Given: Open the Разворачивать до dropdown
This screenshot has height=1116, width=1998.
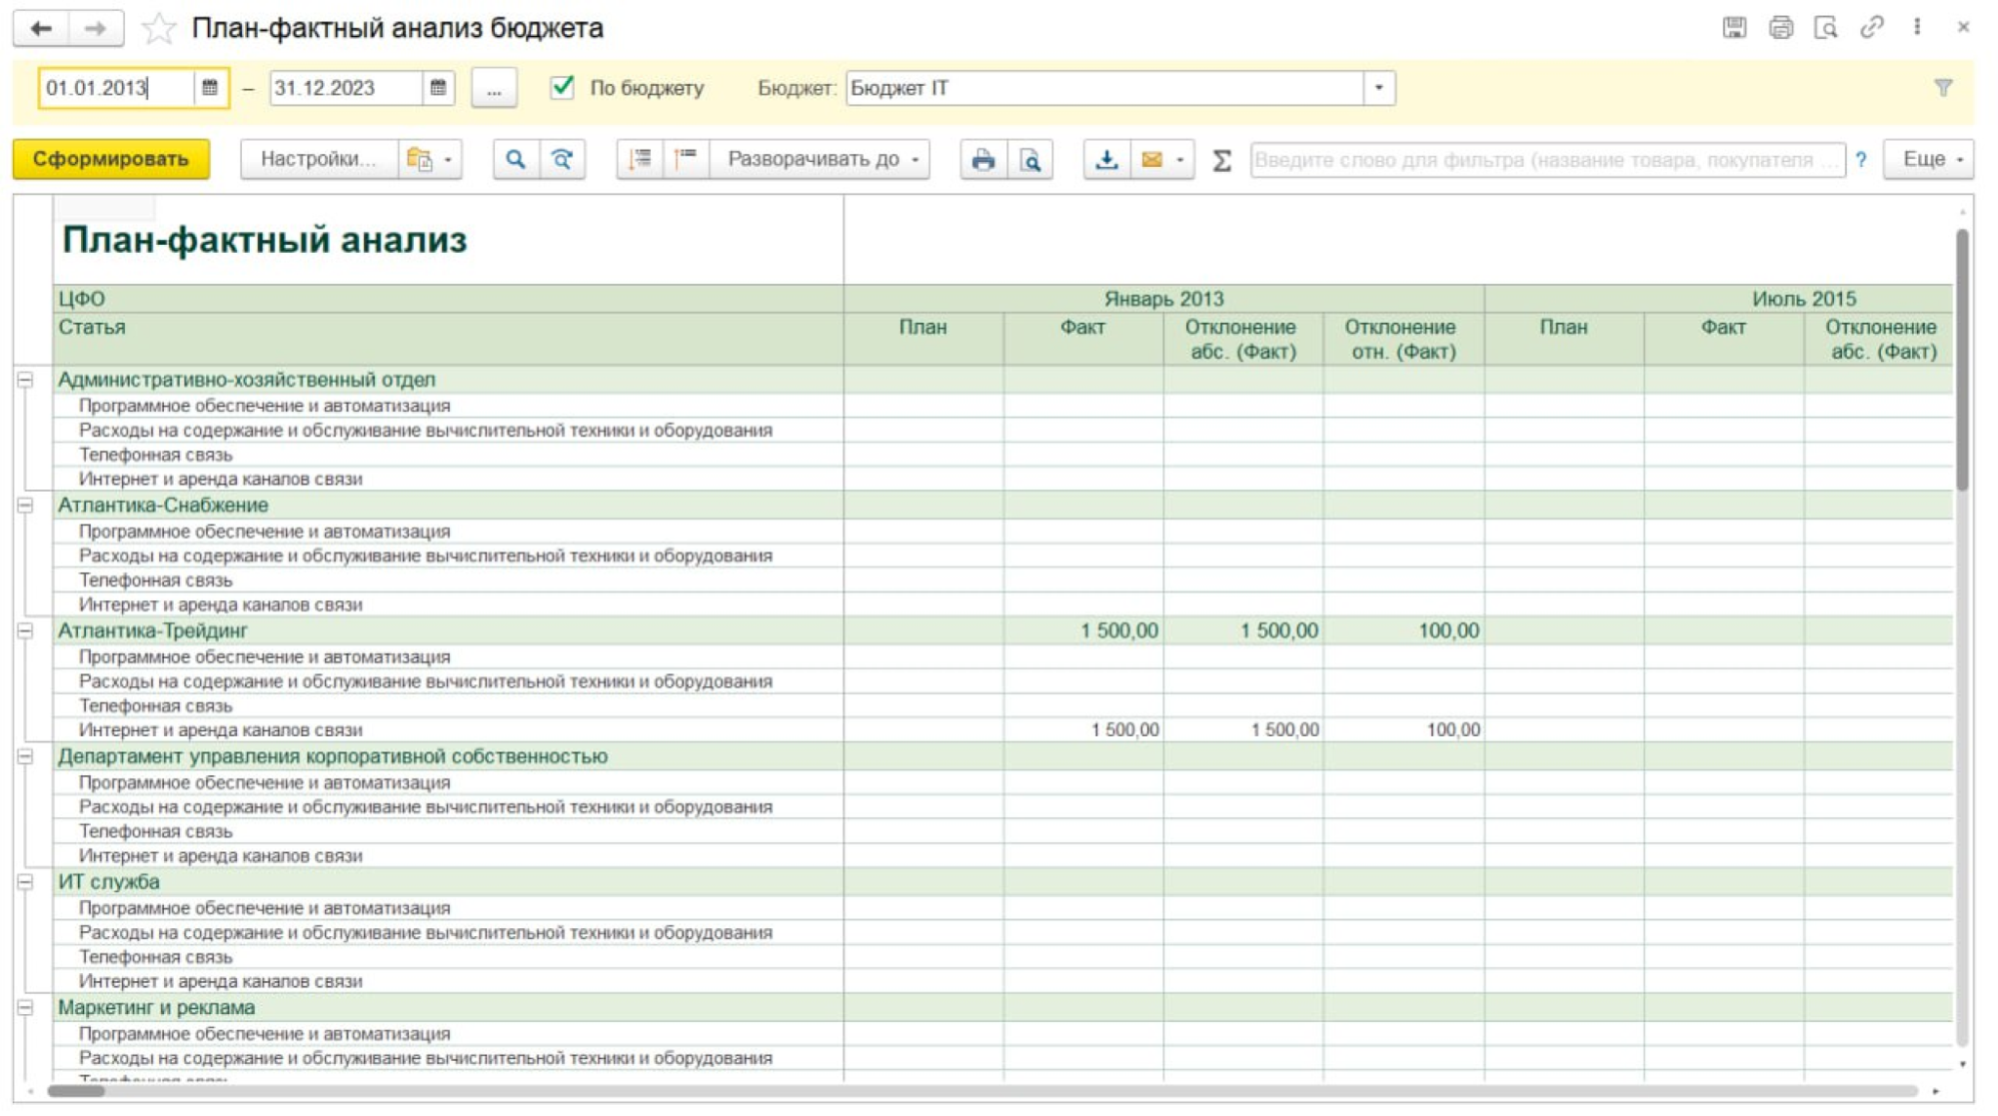Looking at the screenshot, I should pos(822,160).
